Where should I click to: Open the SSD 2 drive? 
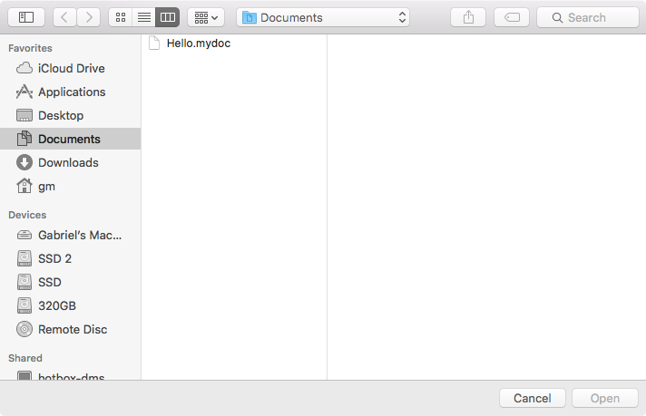click(x=54, y=258)
